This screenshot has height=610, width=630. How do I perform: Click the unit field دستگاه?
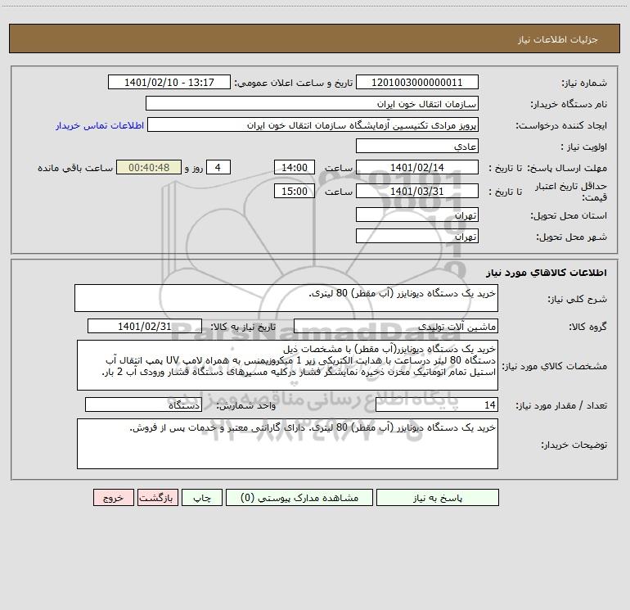pos(143,404)
